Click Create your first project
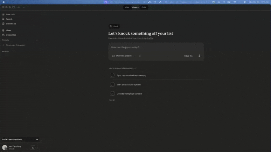This screenshot has width=271, height=152. pyautogui.click(x=14, y=45)
